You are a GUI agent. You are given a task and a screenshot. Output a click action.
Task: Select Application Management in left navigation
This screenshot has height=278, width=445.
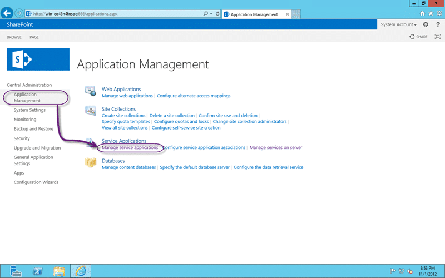point(27,97)
